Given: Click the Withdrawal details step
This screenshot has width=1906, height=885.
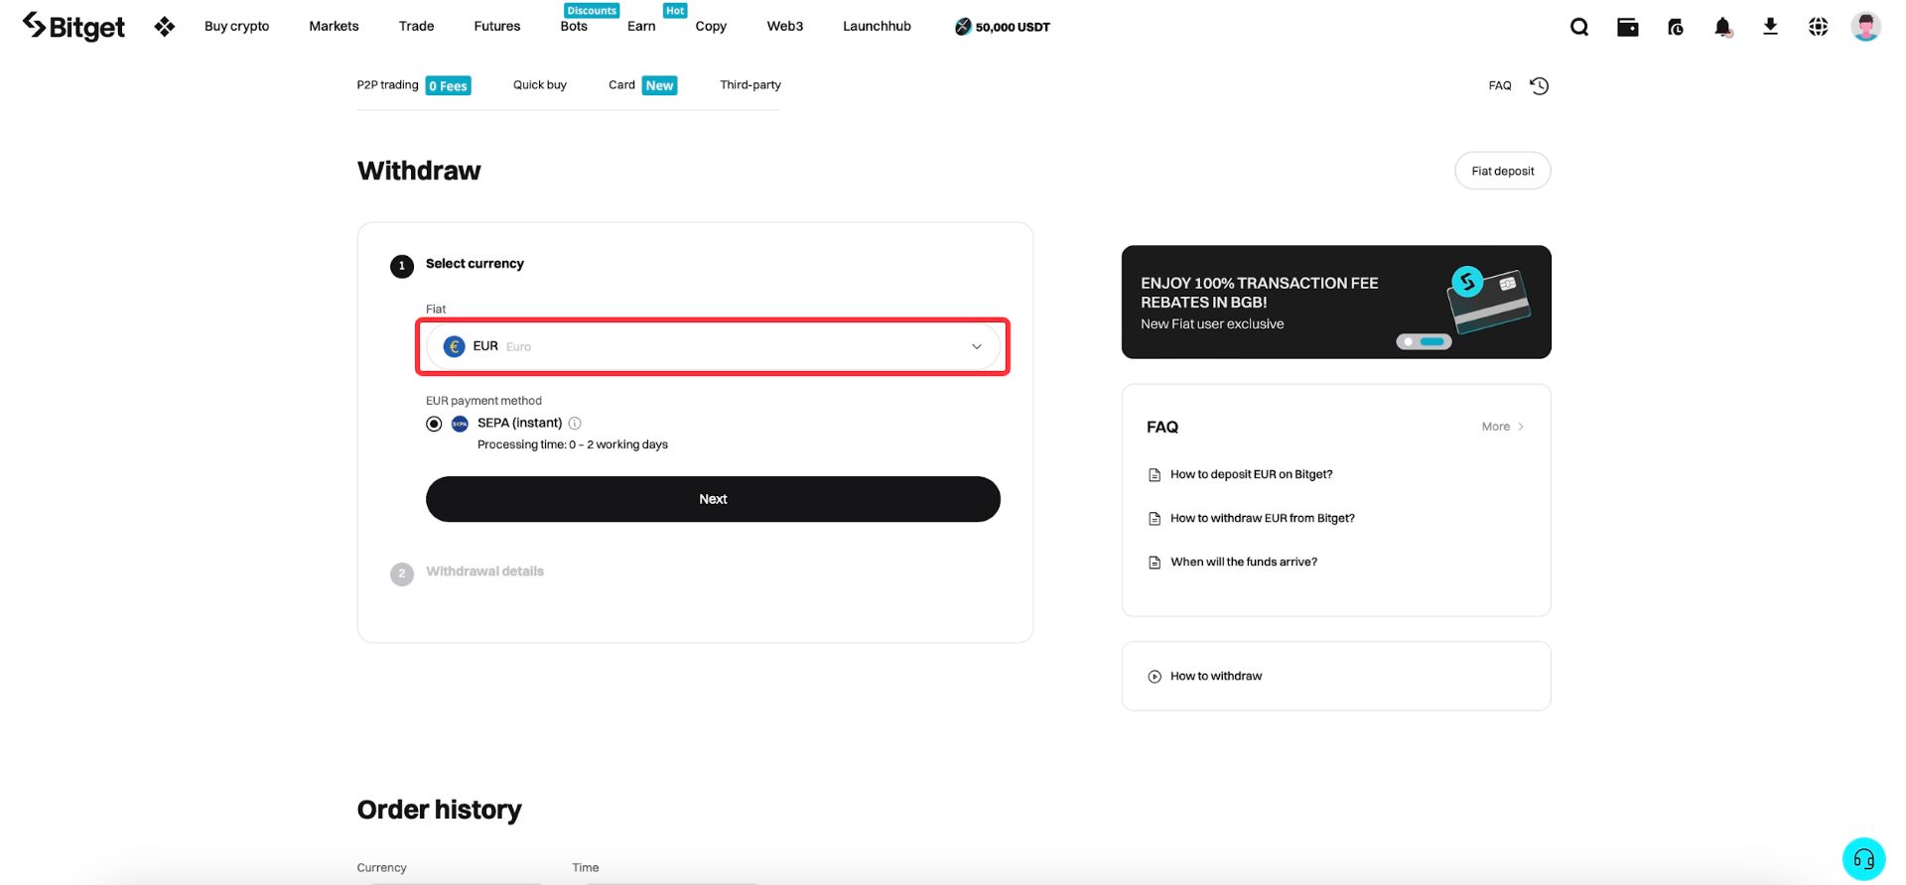Looking at the screenshot, I should [484, 571].
